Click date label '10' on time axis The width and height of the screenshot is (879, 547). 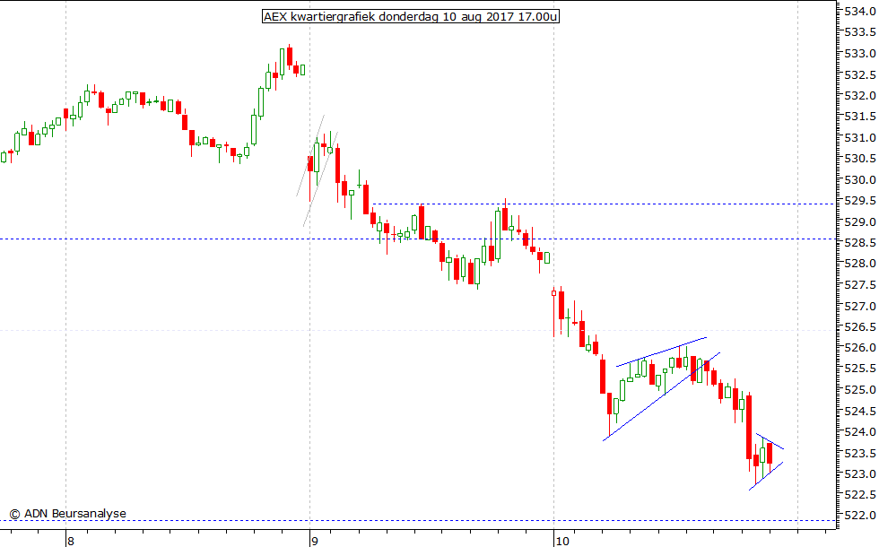(x=561, y=541)
